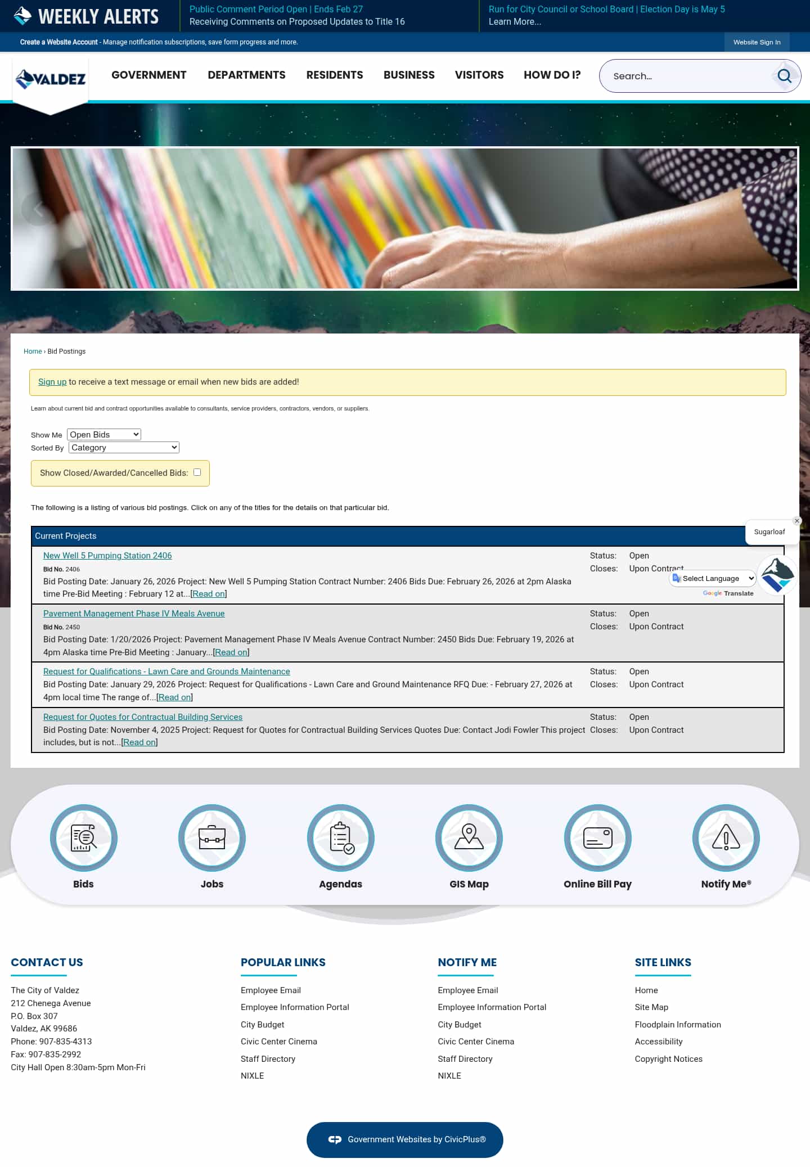Open Staff Directory under Notify Me
This screenshot has width=810, height=1167.
465,1059
